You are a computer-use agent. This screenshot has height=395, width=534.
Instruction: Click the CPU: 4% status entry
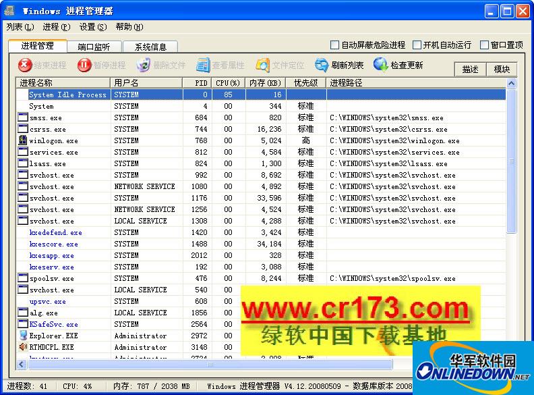[x=78, y=386]
